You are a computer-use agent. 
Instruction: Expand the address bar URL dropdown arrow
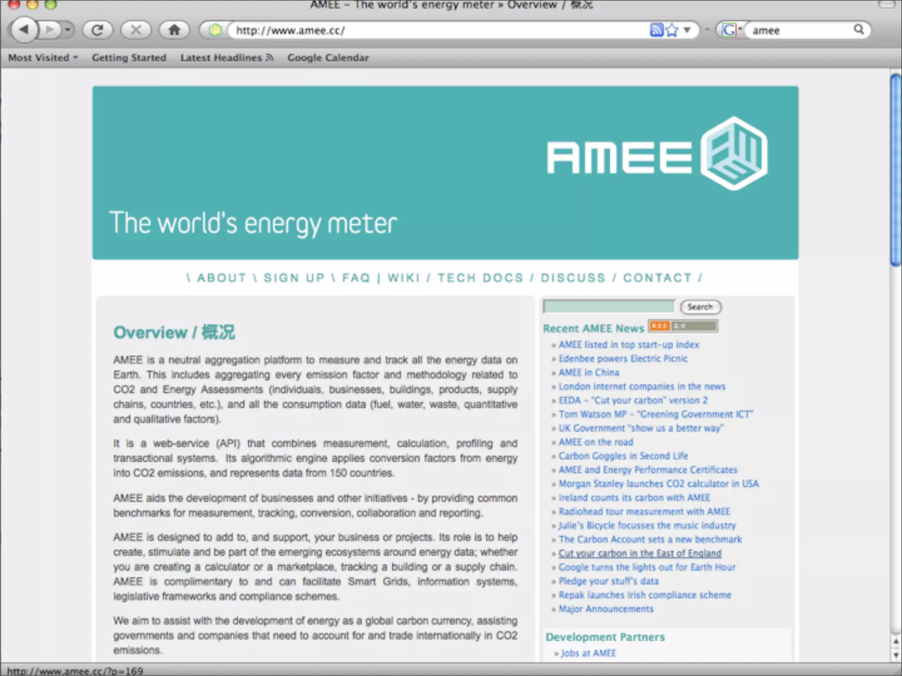pyautogui.click(x=687, y=30)
